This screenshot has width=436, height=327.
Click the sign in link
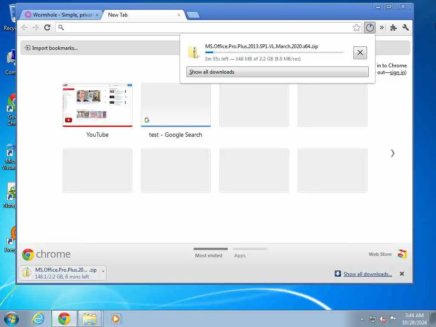coord(397,72)
